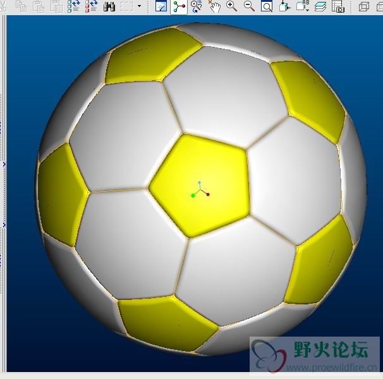This screenshot has height=379, width=383.
Task: Open the Find tool with the binoculars icon
Action: pos(109,6)
